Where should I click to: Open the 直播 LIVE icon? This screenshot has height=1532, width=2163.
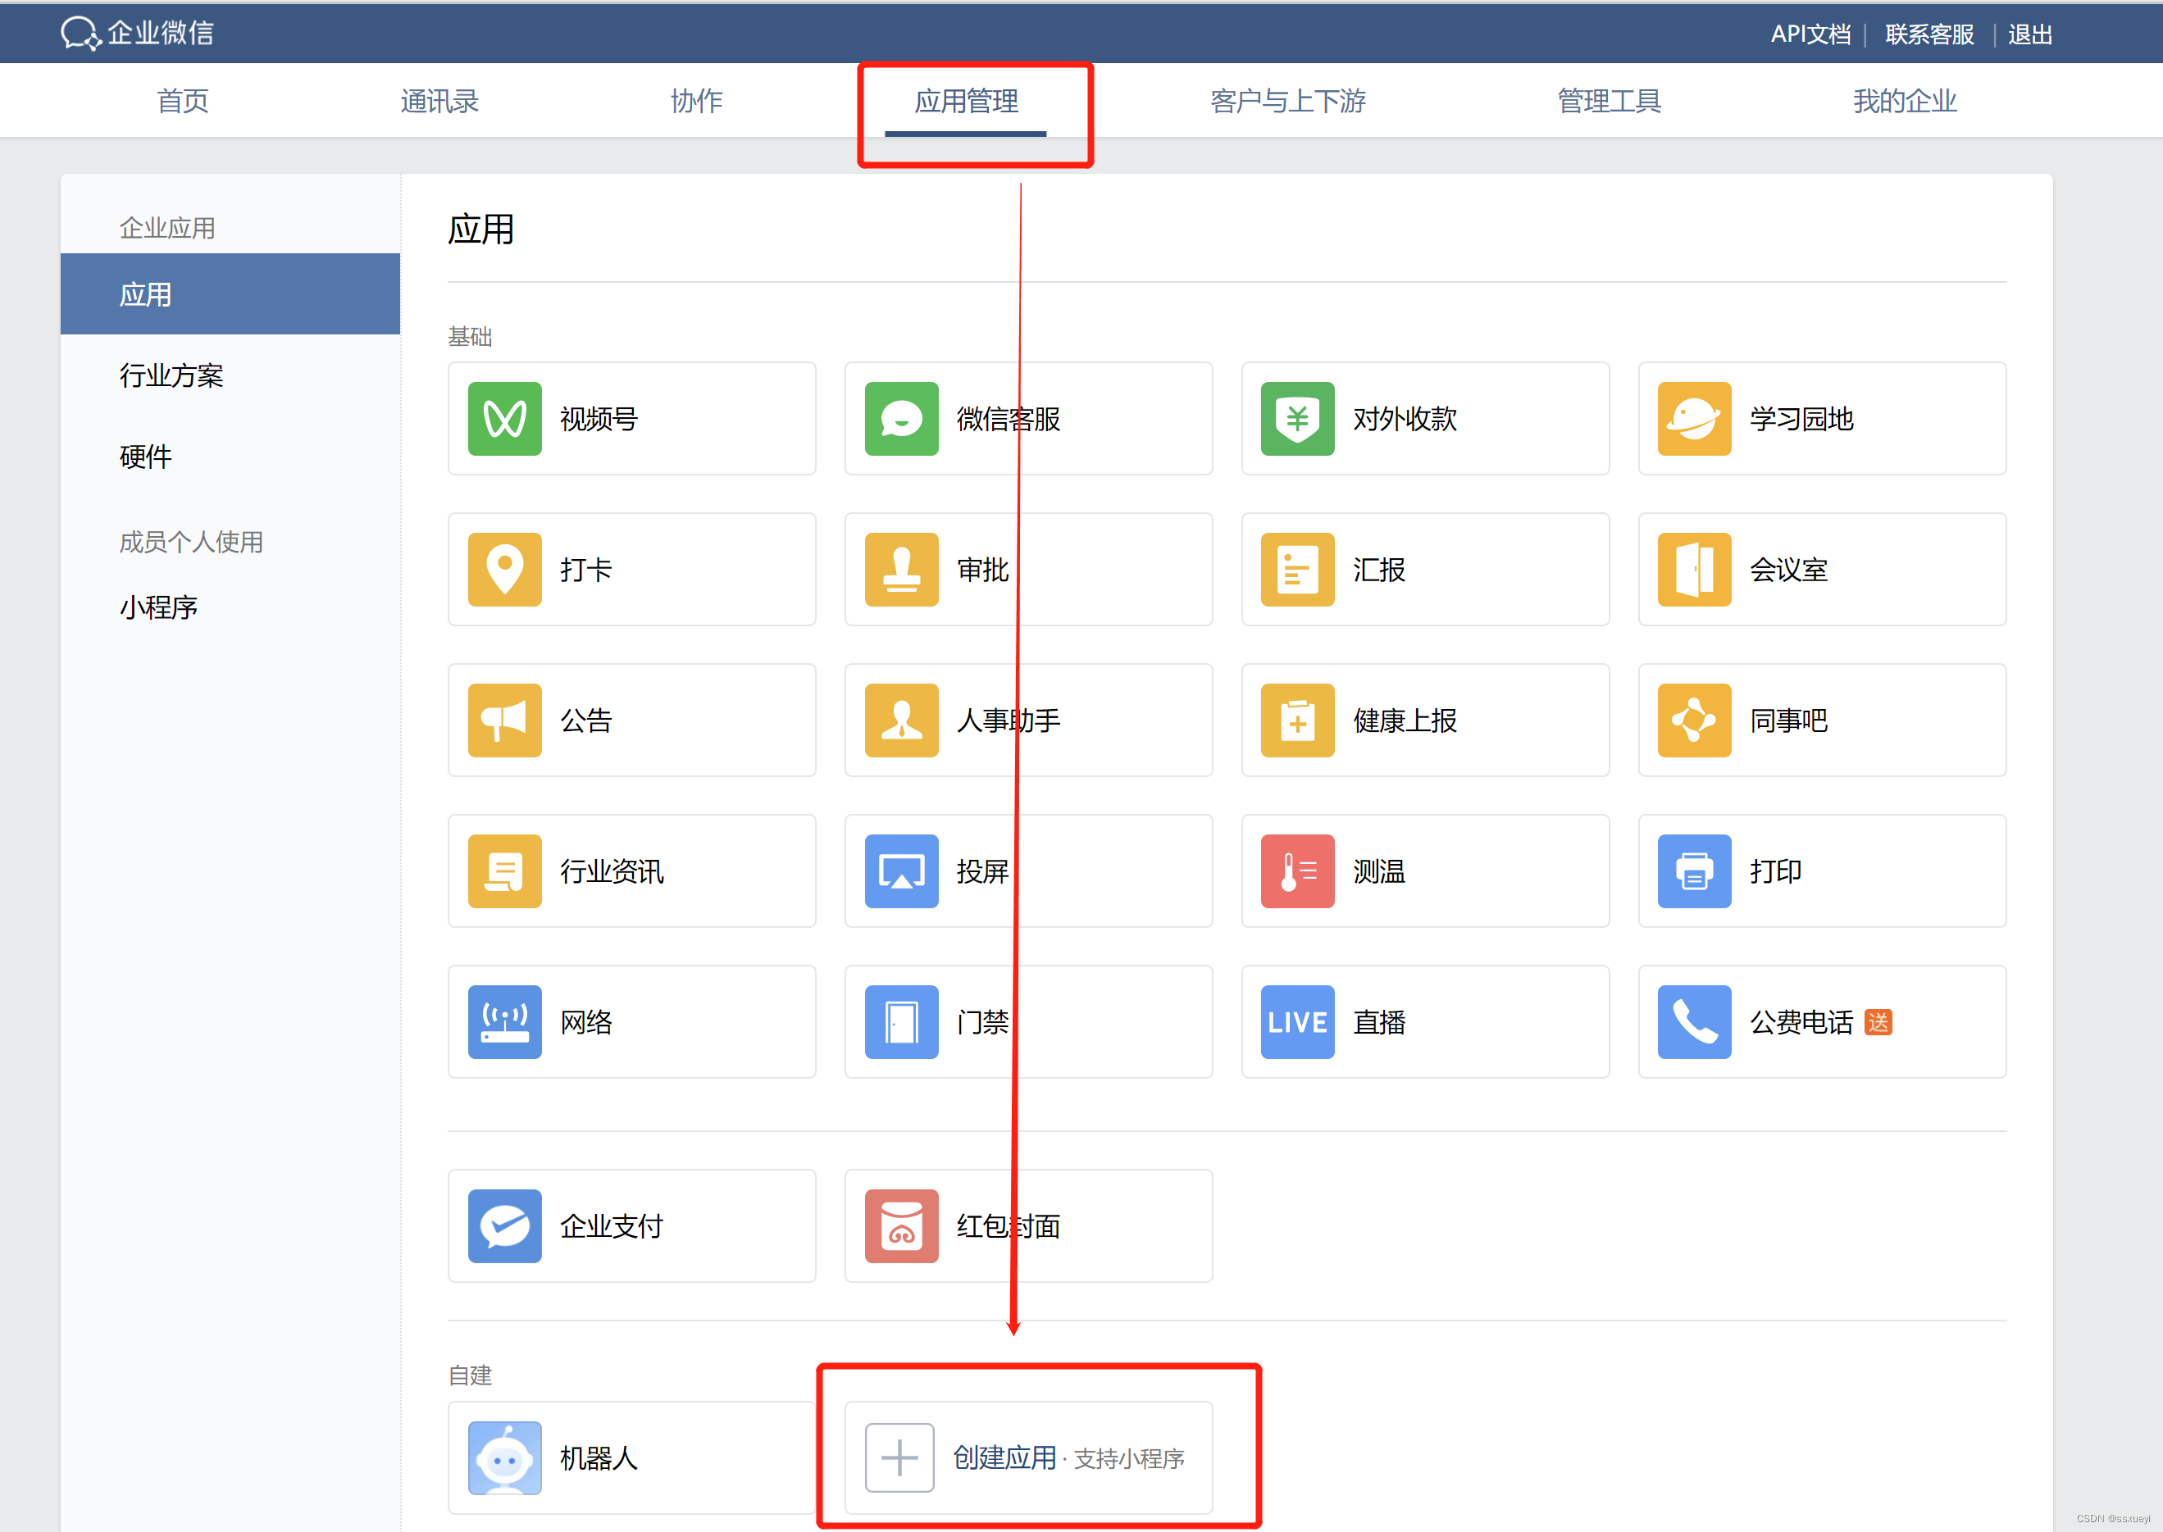(x=1298, y=1023)
